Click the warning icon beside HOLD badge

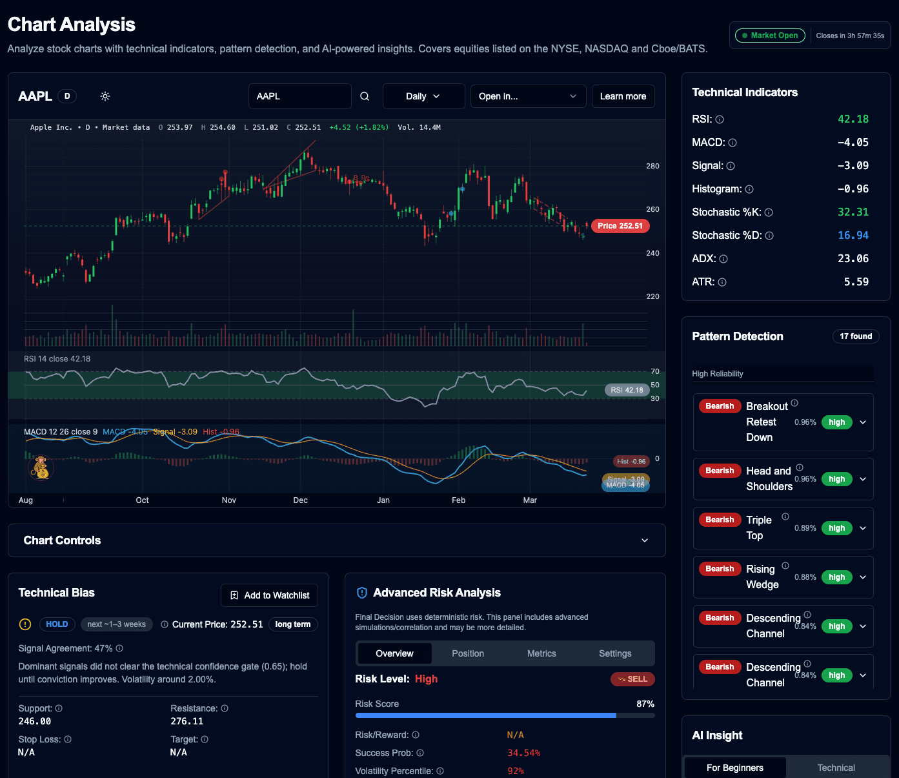(x=25, y=624)
